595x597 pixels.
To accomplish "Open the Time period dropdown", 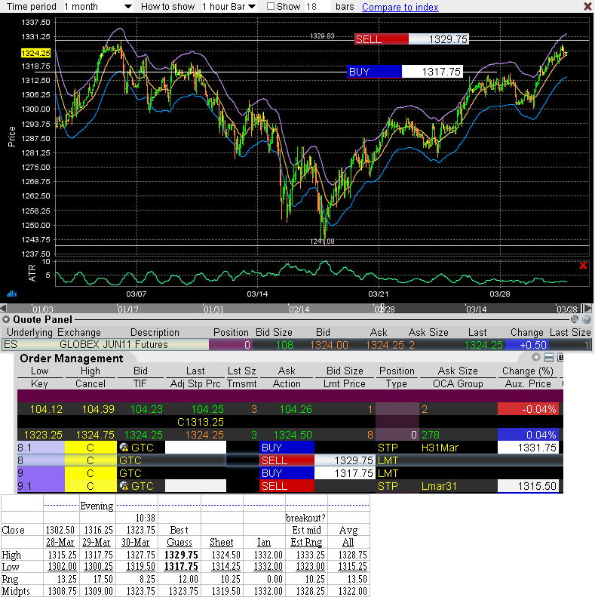I will click(x=98, y=7).
